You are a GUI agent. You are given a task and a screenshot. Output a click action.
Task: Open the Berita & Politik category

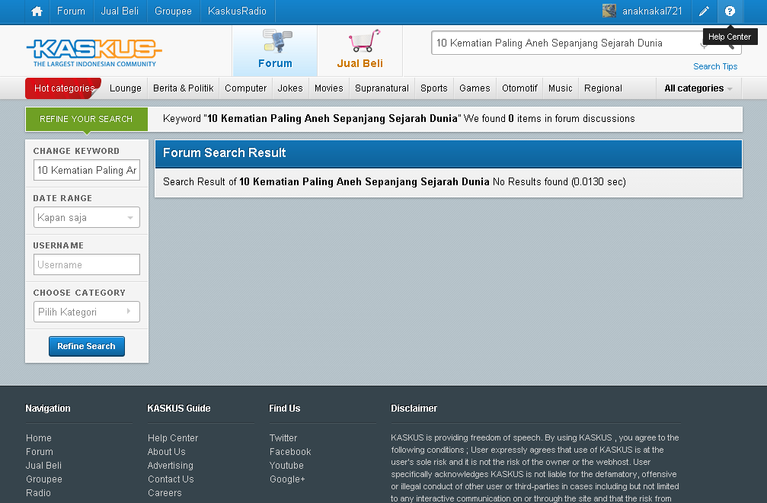coord(184,88)
